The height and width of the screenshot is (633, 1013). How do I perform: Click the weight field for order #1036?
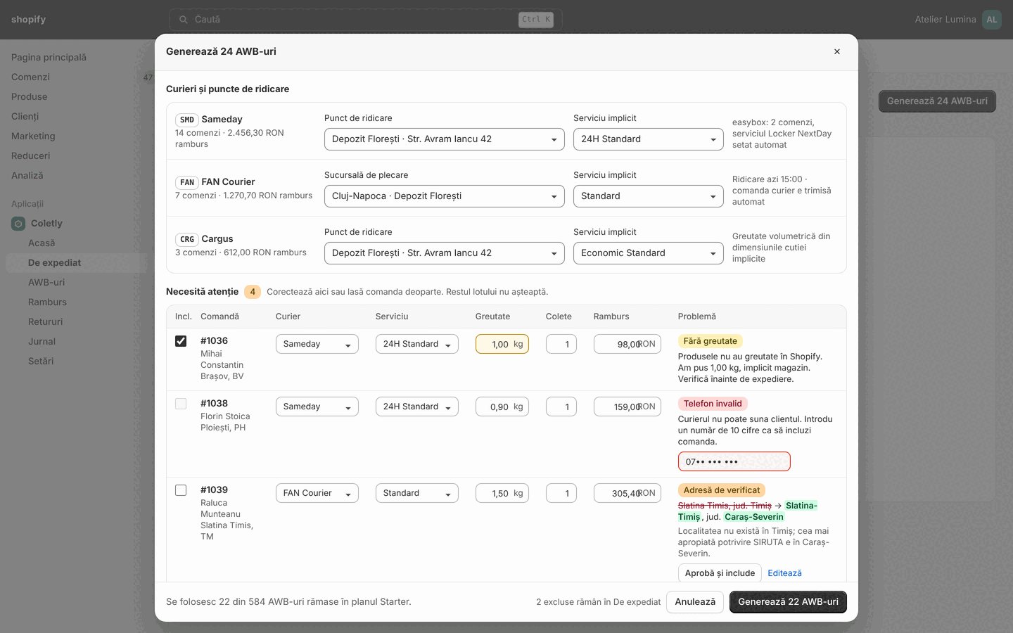click(502, 344)
